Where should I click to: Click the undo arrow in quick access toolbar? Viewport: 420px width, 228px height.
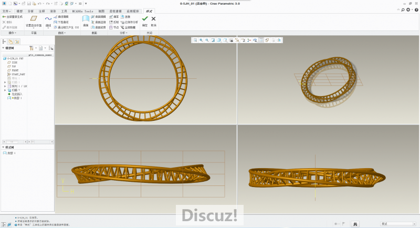coord(40,4)
